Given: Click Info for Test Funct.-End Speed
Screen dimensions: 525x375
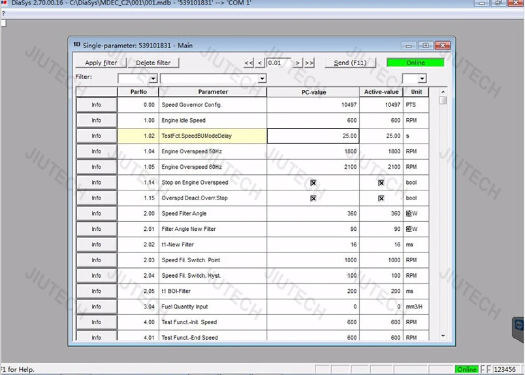Looking at the screenshot, I should (x=97, y=336).
